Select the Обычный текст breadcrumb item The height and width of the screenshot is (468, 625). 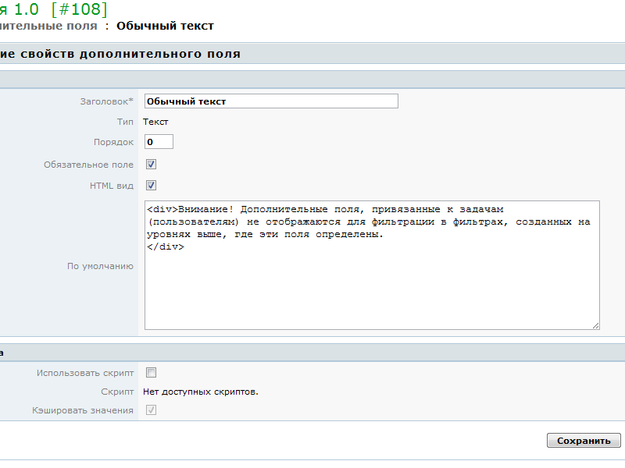(165, 26)
